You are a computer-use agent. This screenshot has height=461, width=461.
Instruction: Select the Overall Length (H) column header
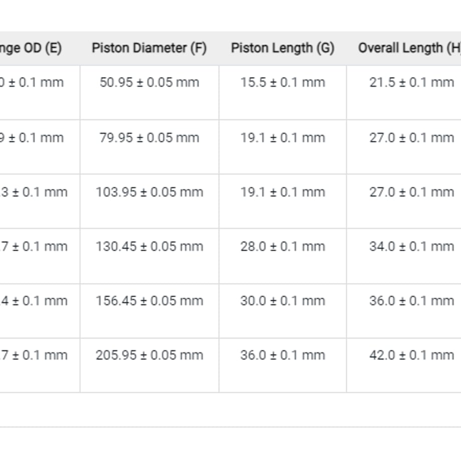tap(404, 48)
